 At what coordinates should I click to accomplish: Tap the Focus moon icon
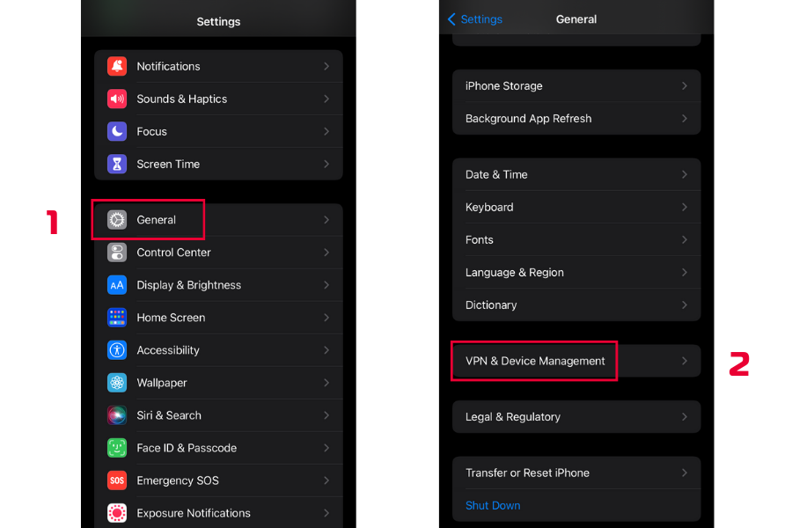point(117,131)
